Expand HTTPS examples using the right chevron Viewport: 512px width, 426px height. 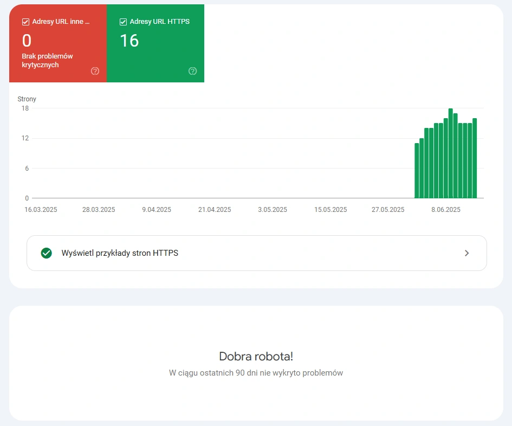[466, 253]
